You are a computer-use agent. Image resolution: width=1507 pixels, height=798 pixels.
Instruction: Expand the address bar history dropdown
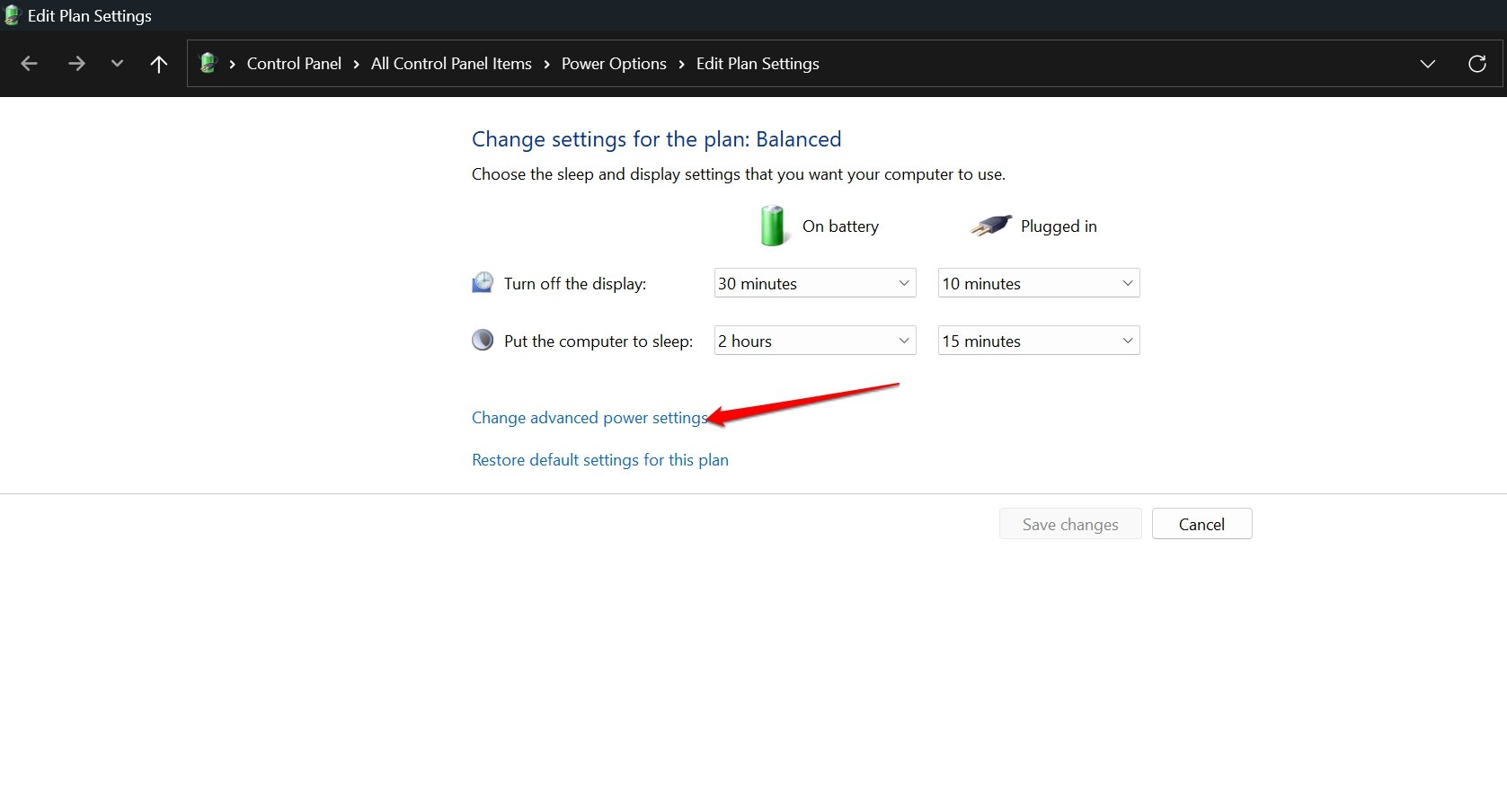pos(1427,64)
